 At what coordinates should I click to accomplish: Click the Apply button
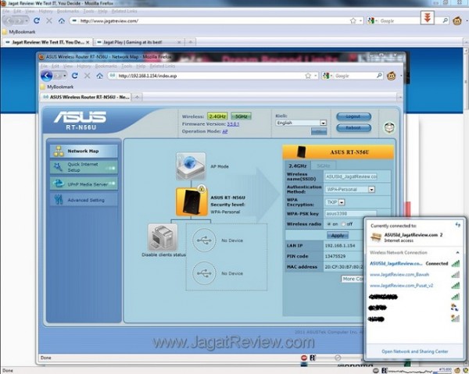click(338, 235)
